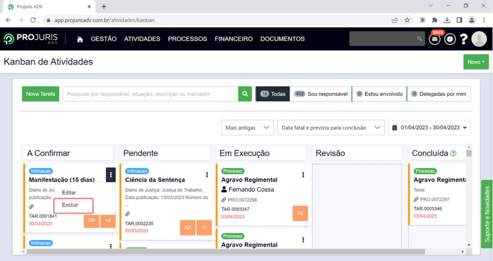The width and height of the screenshot is (493, 261).
Task: Click the link icon on Manifestação card
Action: (31, 207)
